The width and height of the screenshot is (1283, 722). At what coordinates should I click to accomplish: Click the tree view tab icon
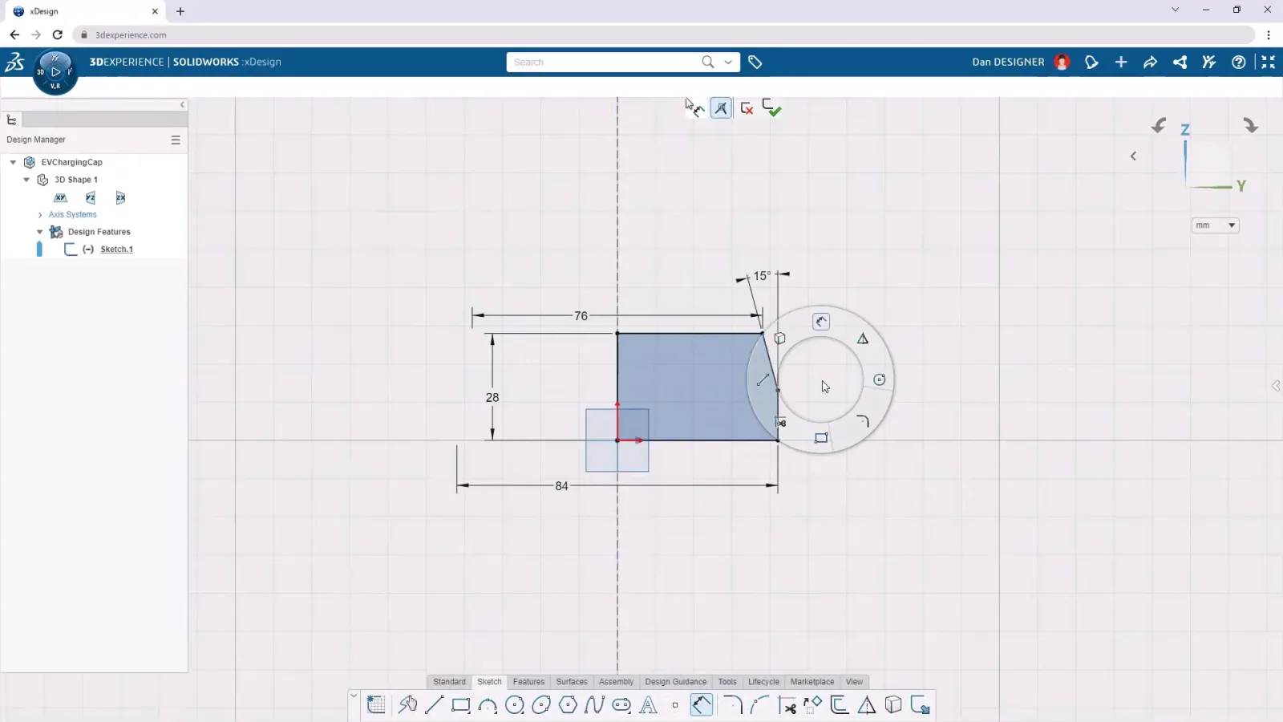(x=11, y=120)
